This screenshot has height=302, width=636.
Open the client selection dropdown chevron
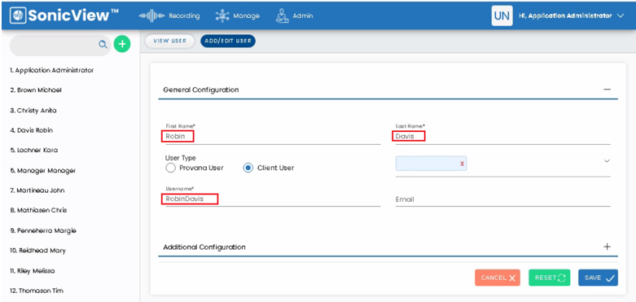click(x=607, y=161)
